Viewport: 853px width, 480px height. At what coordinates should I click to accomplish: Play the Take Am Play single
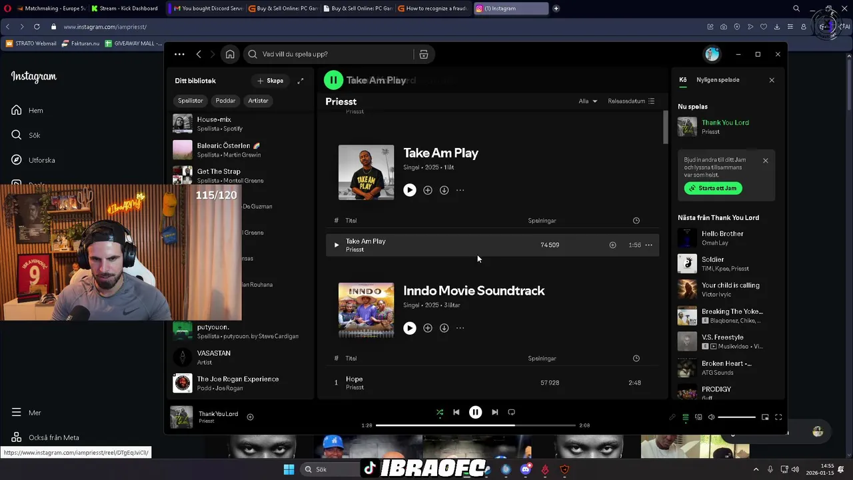[x=410, y=190]
